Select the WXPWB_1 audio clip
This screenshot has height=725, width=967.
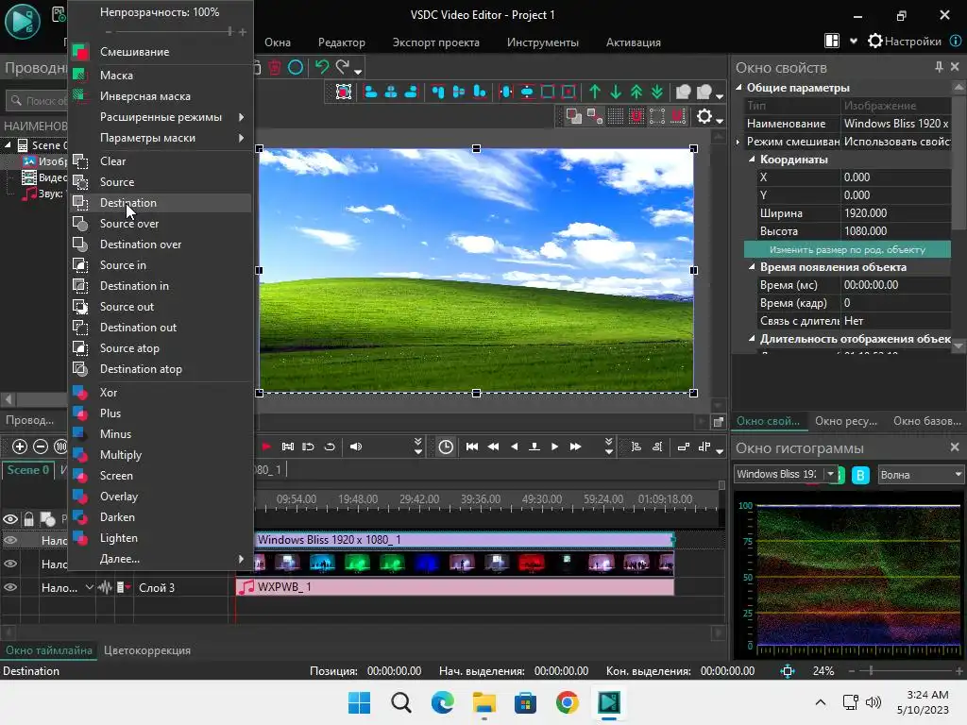click(455, 587)
